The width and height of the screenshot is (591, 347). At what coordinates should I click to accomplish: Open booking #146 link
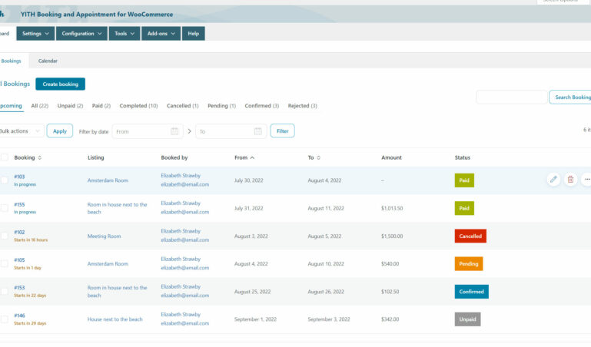tap(19, 316)
